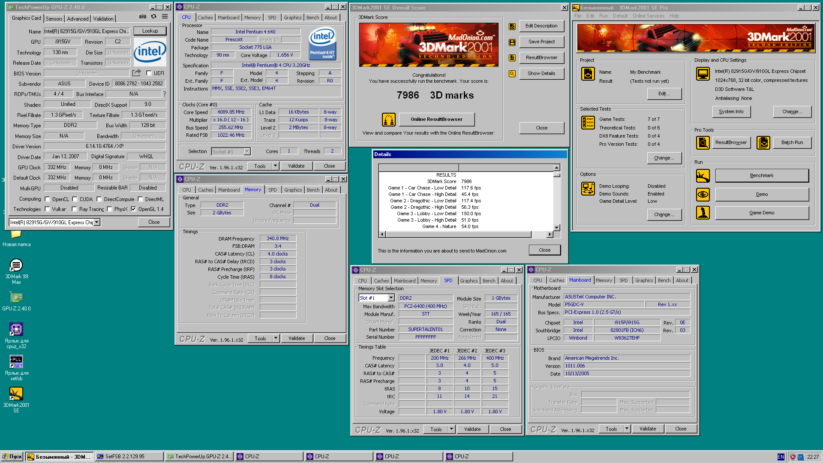This screenshot has width=823, height=463.
Task: Click Edit Description icon in 3DMark score window
Action: click(x=512, y=27)
